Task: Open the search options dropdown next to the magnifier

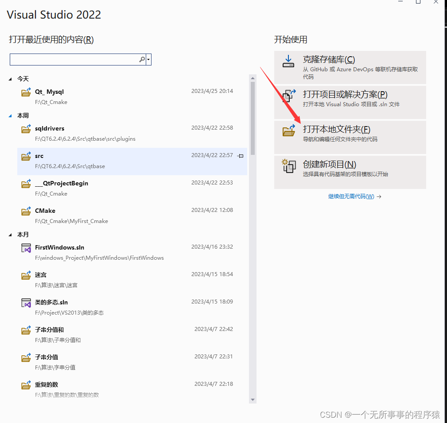Action: [x=149, y=59]
